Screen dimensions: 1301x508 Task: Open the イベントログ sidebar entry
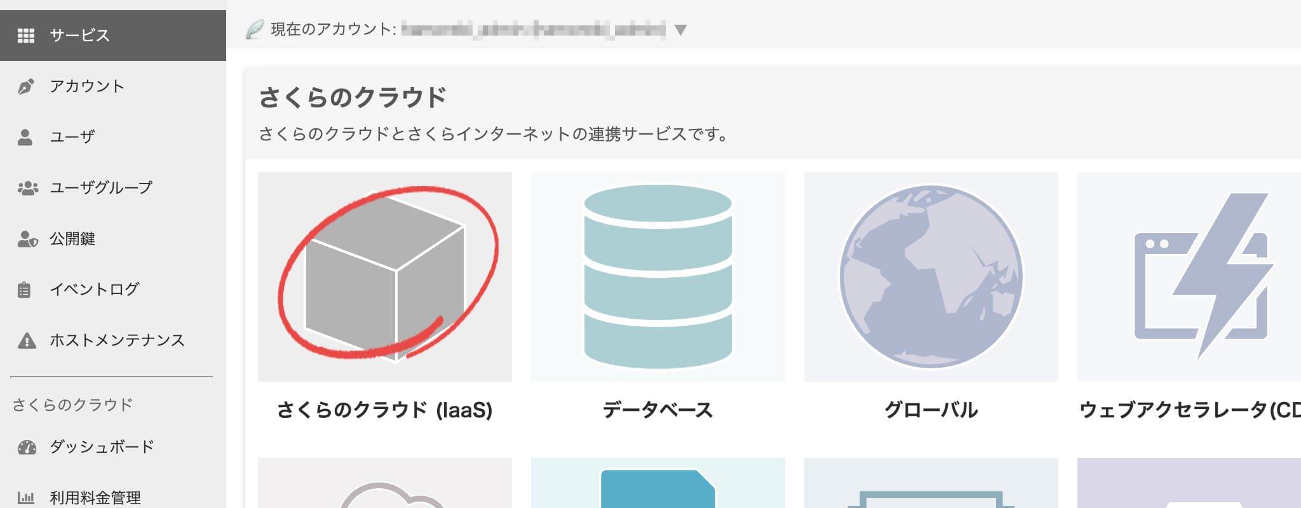point(113,290)
